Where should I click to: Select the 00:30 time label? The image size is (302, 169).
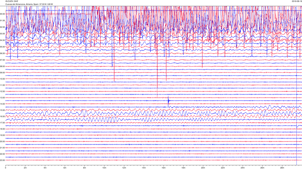coord(2,14)
